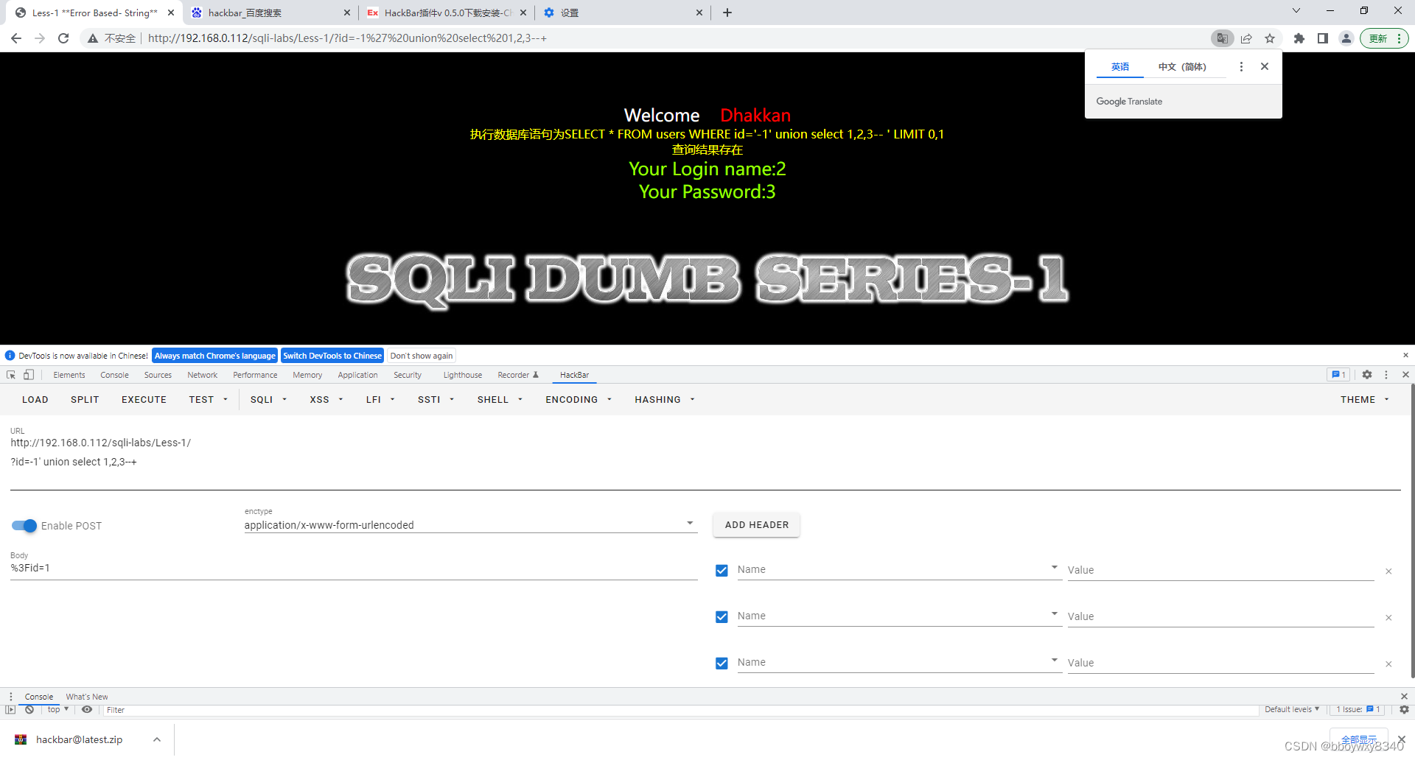
Task: Open the Default levels dropdown
Action: [1290, 709]
